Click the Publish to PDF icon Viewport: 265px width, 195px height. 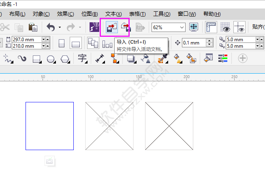[140, 27]
